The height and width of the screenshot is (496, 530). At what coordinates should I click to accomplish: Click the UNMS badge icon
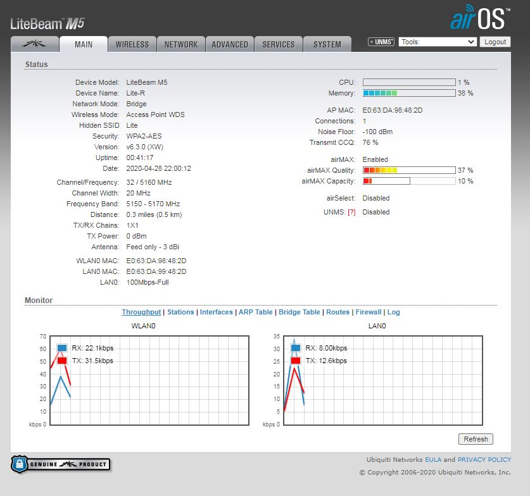[381, 42]
